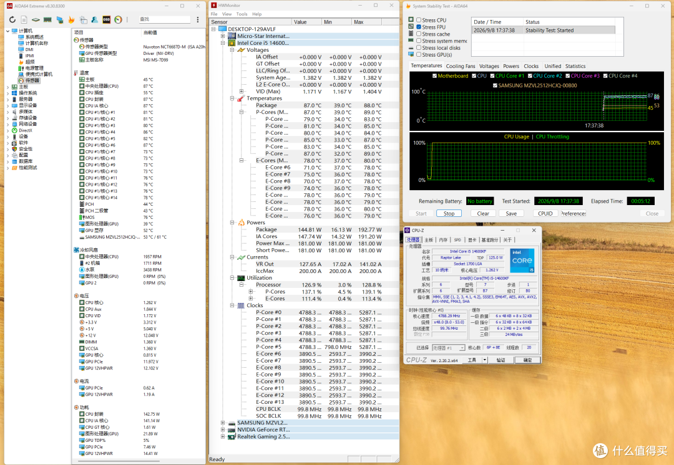Open the report page icon in AIDA64 toolbar
This screenshot has width=674, height=465.
[x=24, y=20]
